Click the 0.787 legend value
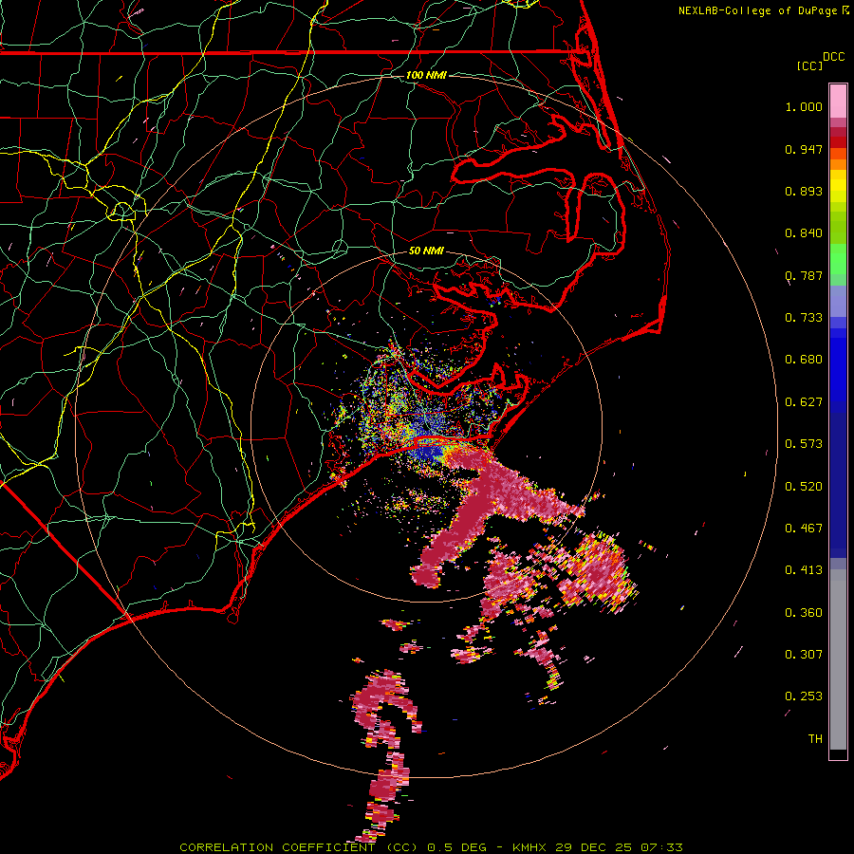The height and width of the screenshot is (854, 854). click(804, 275)
